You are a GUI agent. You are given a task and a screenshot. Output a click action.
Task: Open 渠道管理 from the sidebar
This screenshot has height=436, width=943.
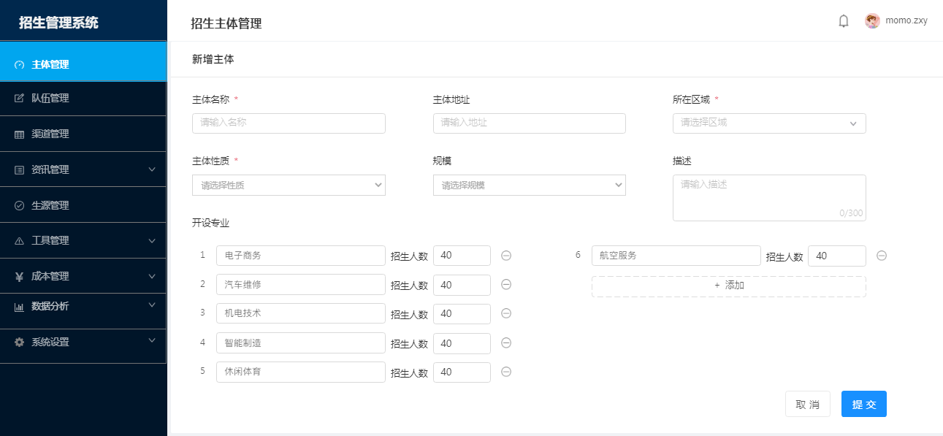click(x=83, y=134)
